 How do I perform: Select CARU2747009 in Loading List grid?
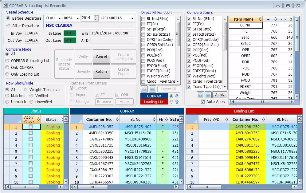tap(247, 139)
